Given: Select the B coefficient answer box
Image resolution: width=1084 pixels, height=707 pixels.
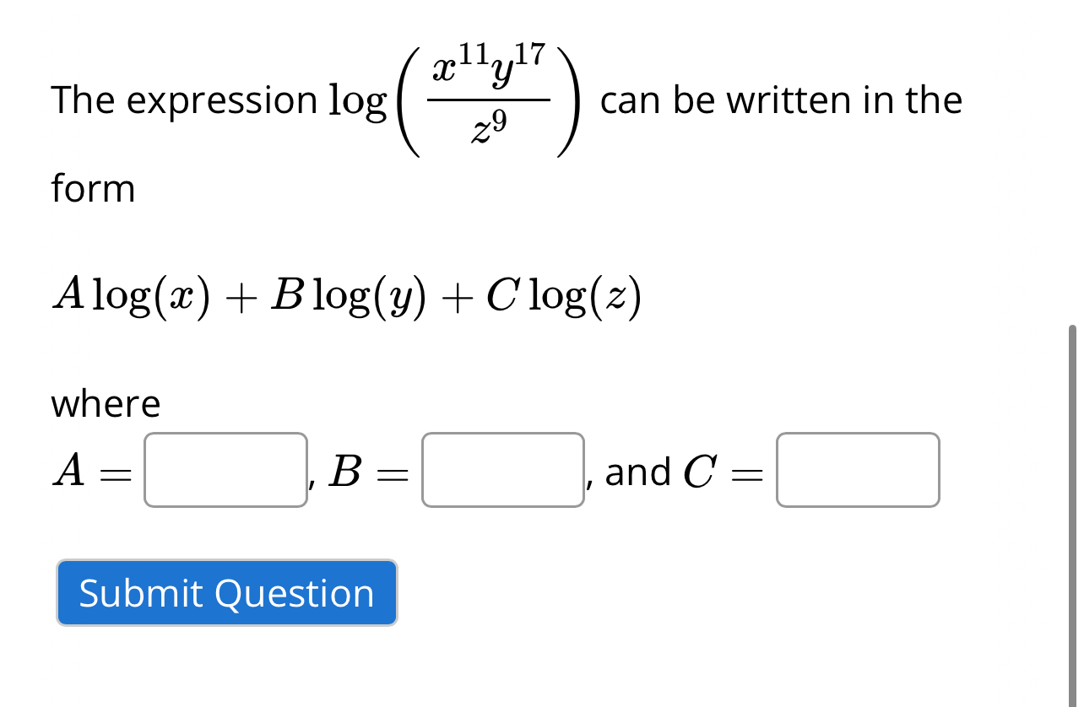Looking at the screenshot, I should click(x=502, y=471).
